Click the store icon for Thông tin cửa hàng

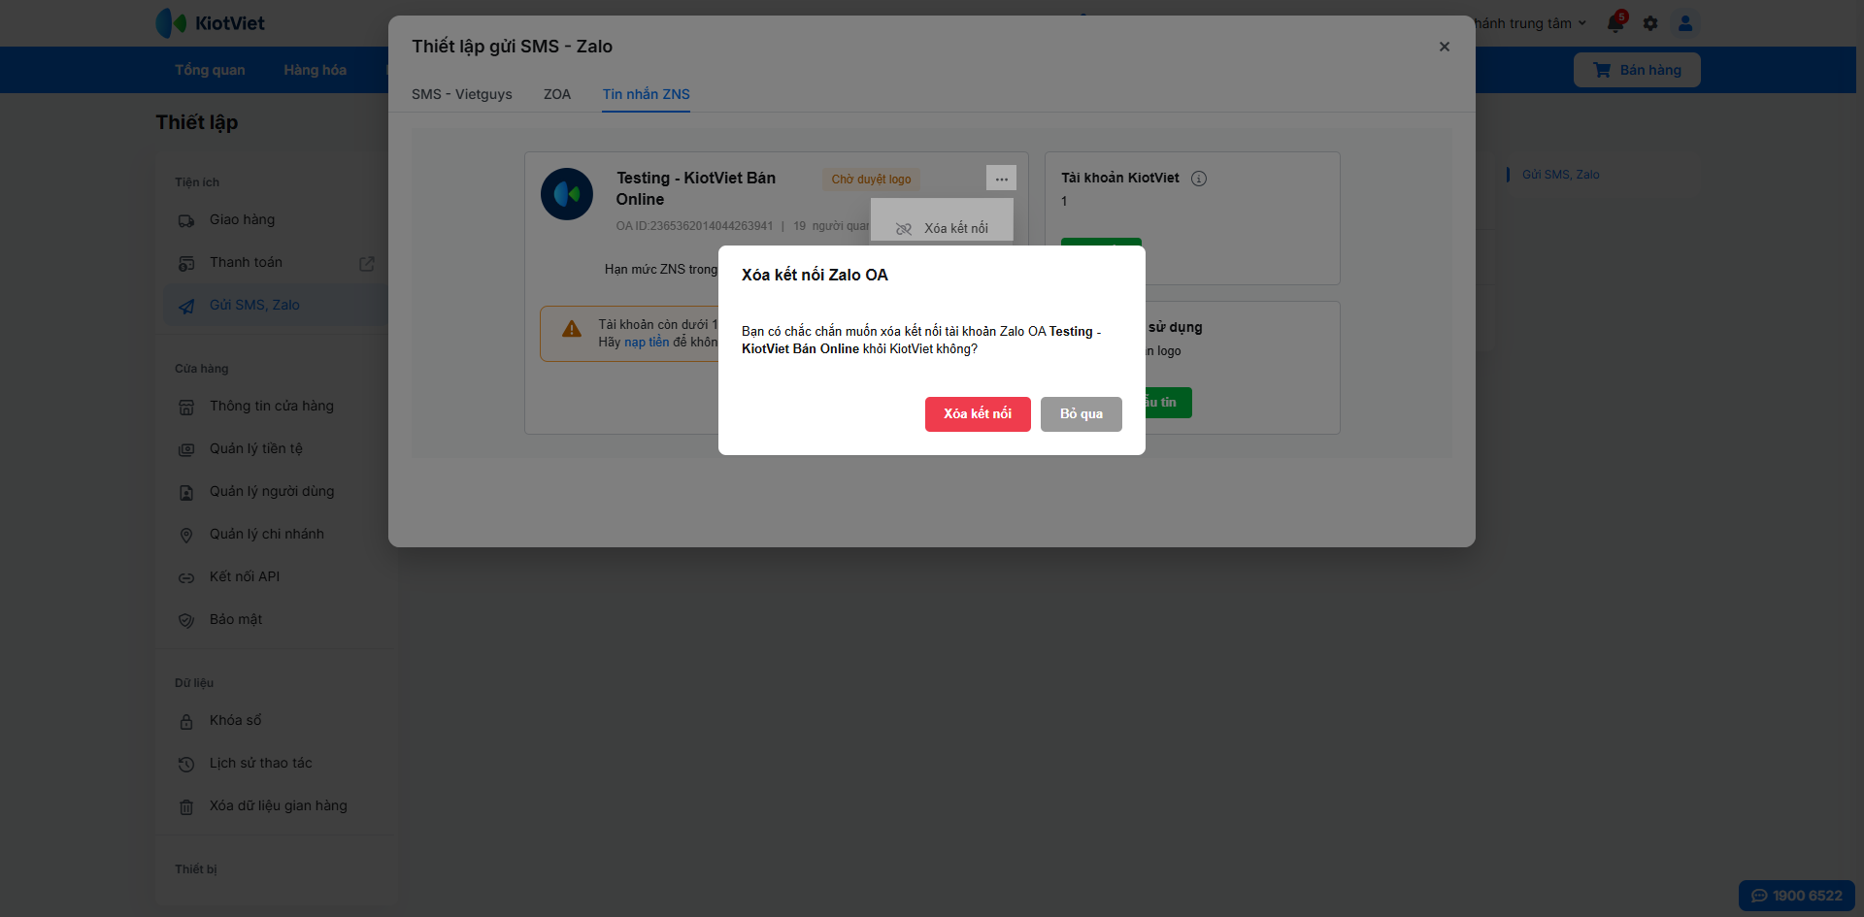186,408
